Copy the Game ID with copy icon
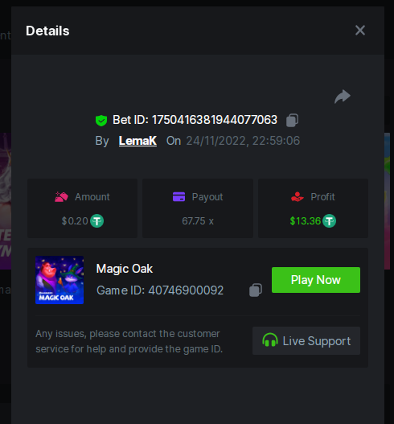Screen dimensions: 394x424 click(x=256, y=290)
